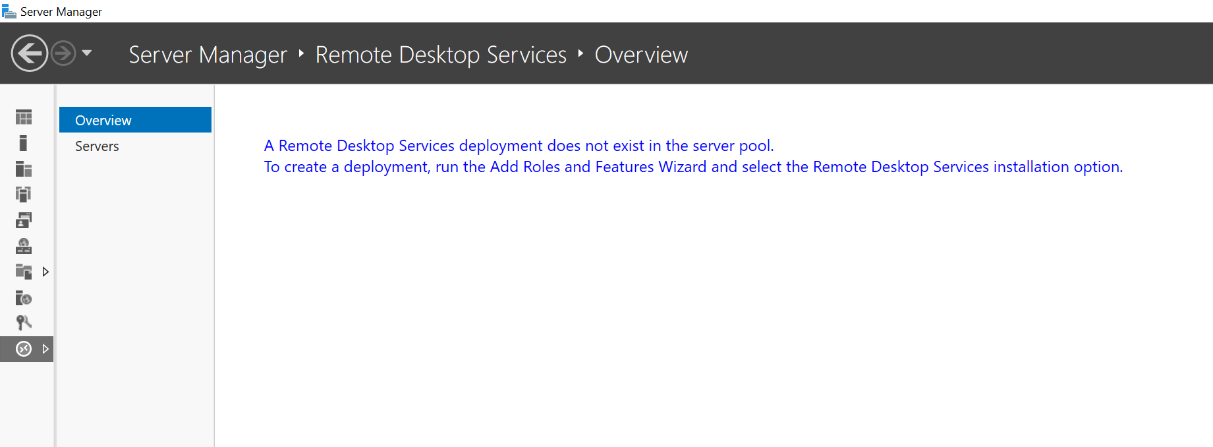The width and height of the screenshot is (1213, 447).
Task: Expand the Remote Desktop Services arrow
Action: click(x=45, y=349)
